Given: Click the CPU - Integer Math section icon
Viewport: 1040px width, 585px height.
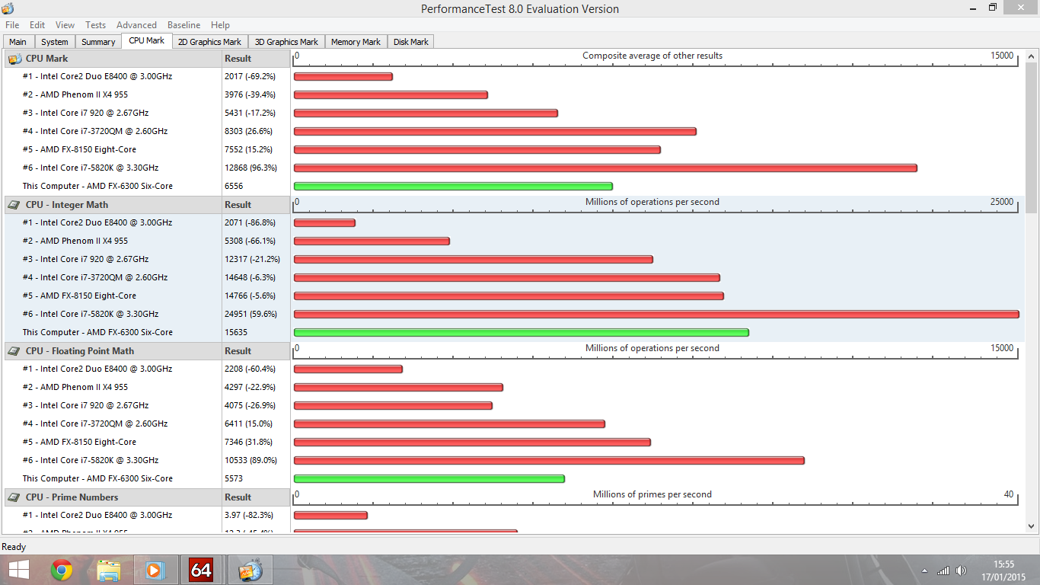Looking at the screenshot, I should tap(14, 205).
